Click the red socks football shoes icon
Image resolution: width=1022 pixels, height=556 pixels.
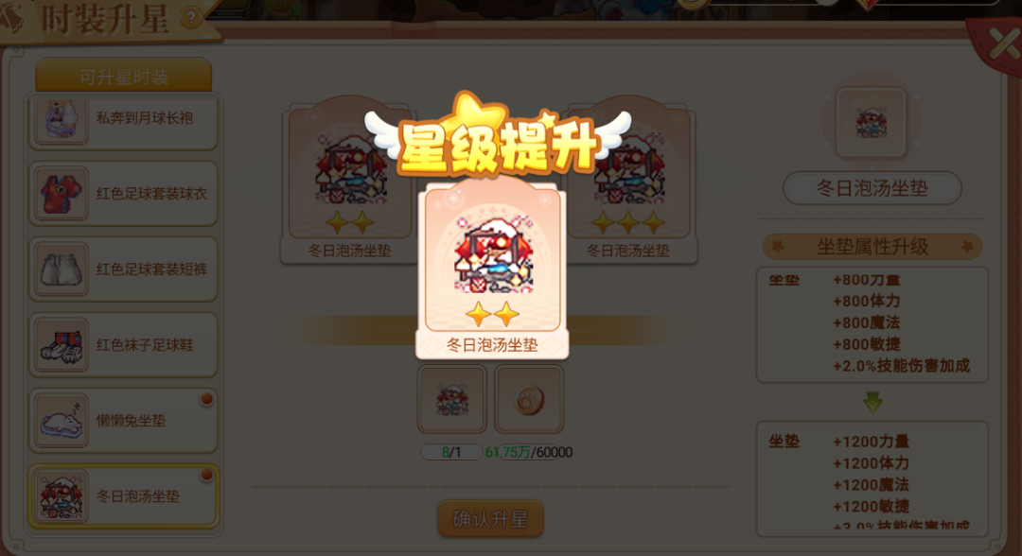pos(62,345)
